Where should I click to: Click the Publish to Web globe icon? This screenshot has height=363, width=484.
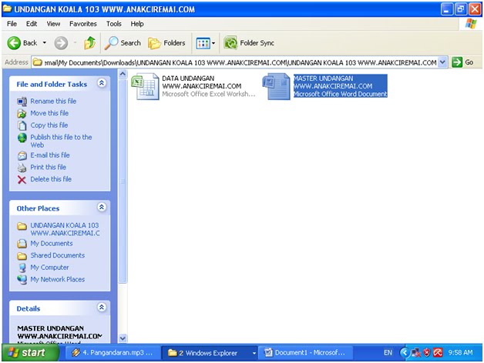[x=22, y=138]
